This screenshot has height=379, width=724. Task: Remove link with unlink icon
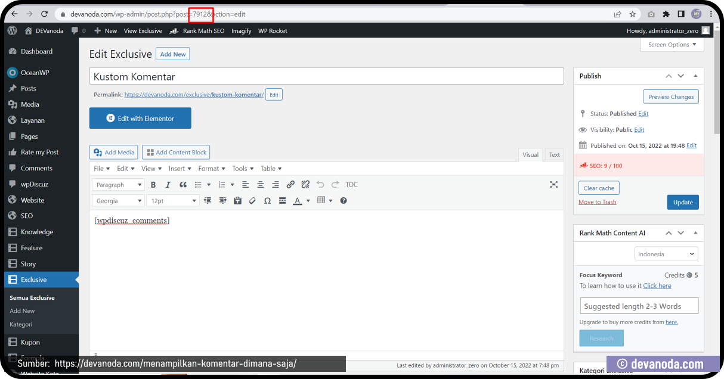click(x=305, y=185)
